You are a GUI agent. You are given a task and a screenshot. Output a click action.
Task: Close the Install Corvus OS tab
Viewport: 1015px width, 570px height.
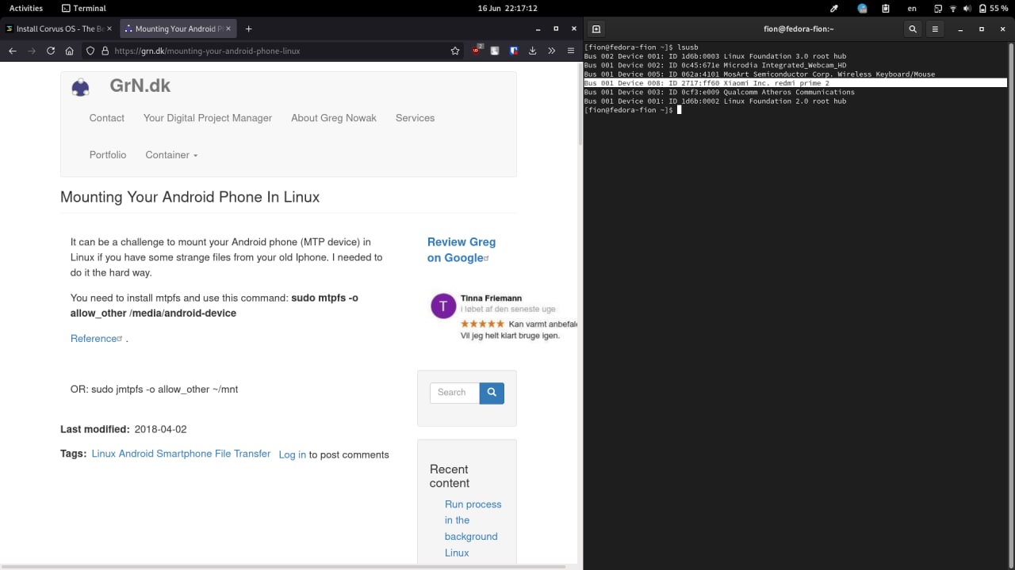tap(111, 28)
